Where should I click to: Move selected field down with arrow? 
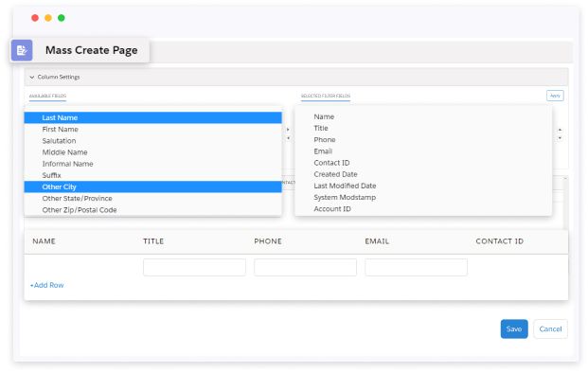click(x=560, y=138)
